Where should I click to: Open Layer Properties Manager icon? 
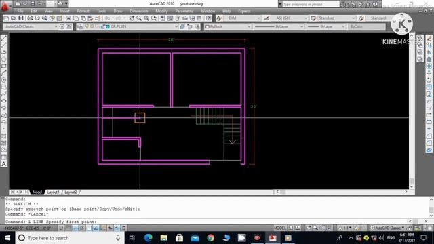tap(80, 26)
